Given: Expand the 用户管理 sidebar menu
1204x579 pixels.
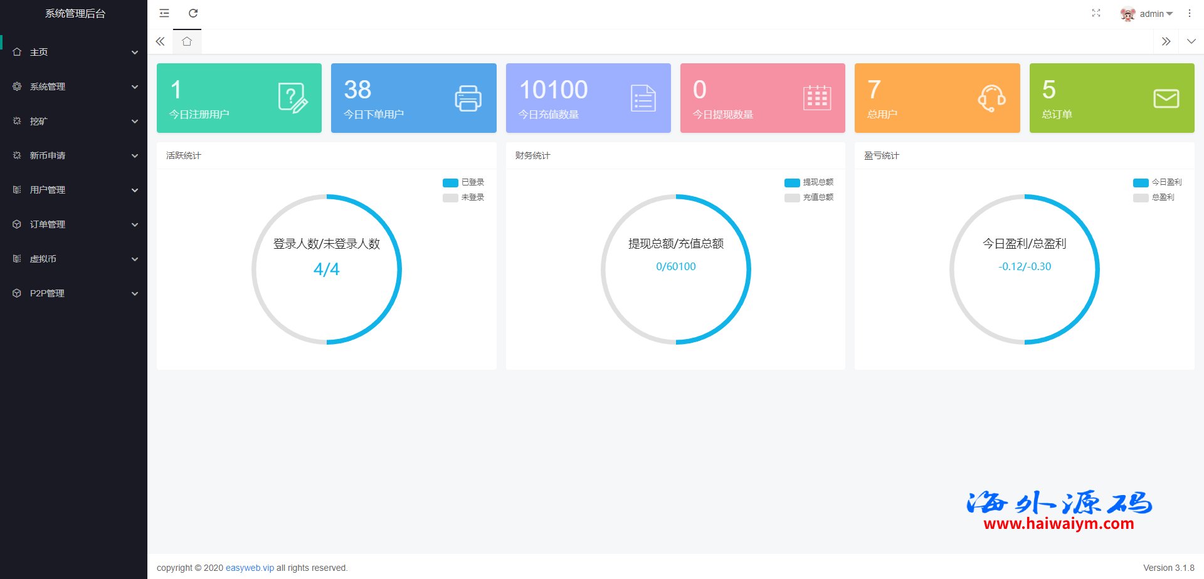Looking at the screenshot, I should pyautogui.click(x=74, y=190).
